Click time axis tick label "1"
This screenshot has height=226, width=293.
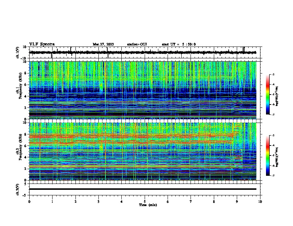point(52,202)
